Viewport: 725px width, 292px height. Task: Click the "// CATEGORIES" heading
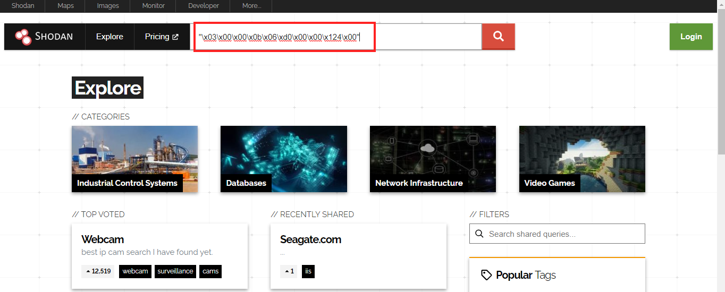[100, 117]
